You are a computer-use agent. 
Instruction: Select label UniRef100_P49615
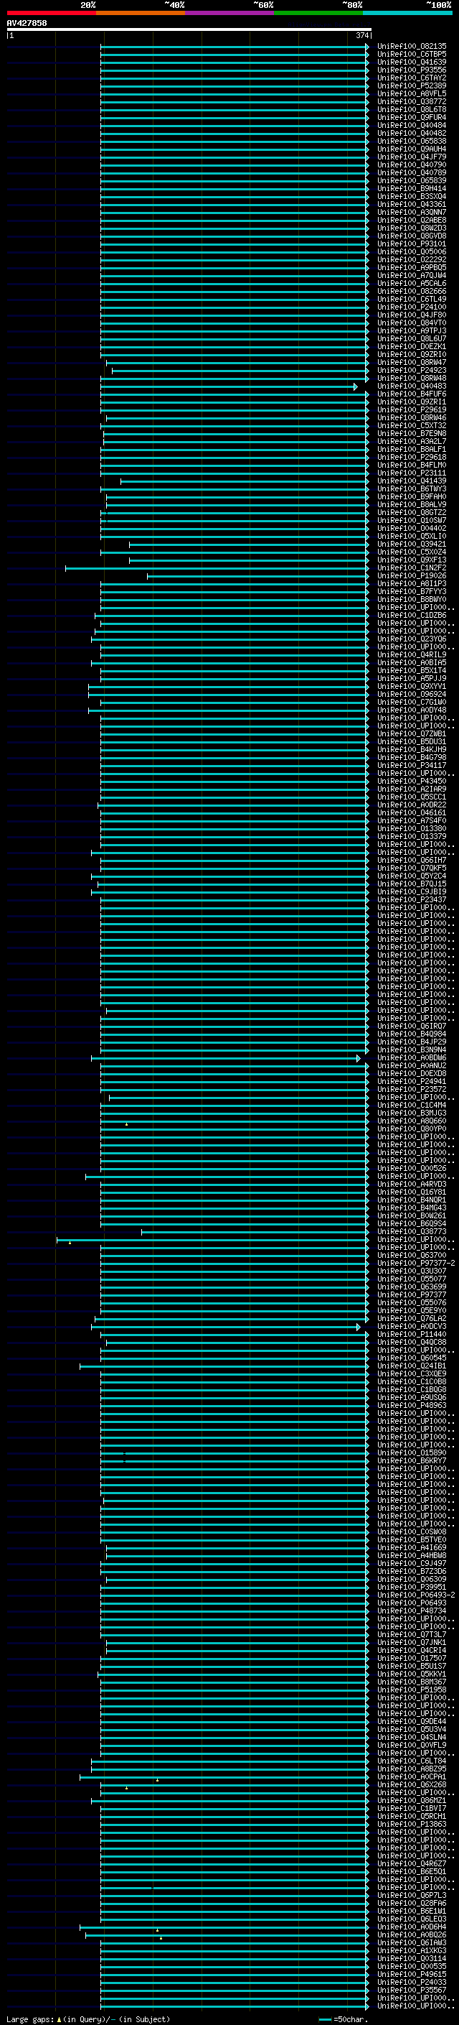click(x=412, y=1975)
